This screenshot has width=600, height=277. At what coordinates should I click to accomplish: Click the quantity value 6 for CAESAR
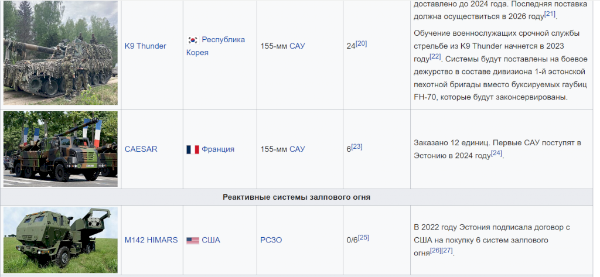coord(349,149)
